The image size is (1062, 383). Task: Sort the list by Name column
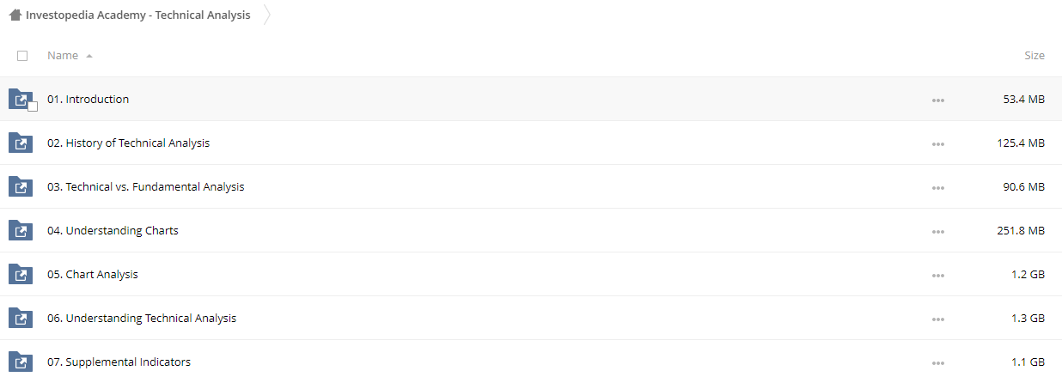coord(63,56)
